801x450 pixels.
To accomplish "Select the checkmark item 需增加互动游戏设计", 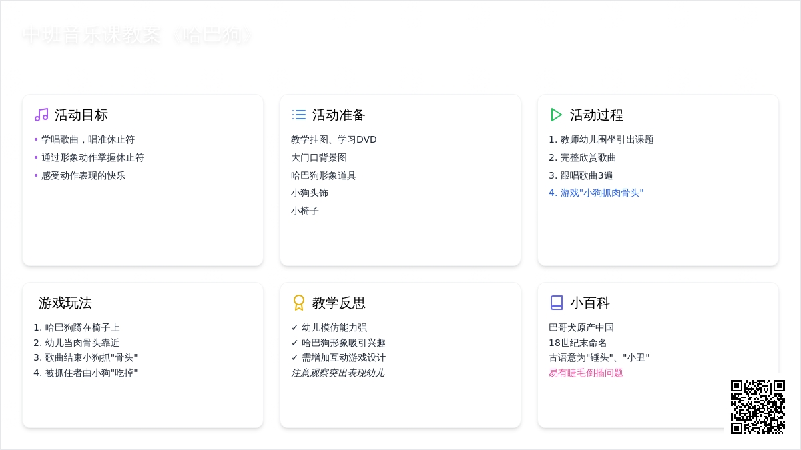I will (x=343, y=357).
